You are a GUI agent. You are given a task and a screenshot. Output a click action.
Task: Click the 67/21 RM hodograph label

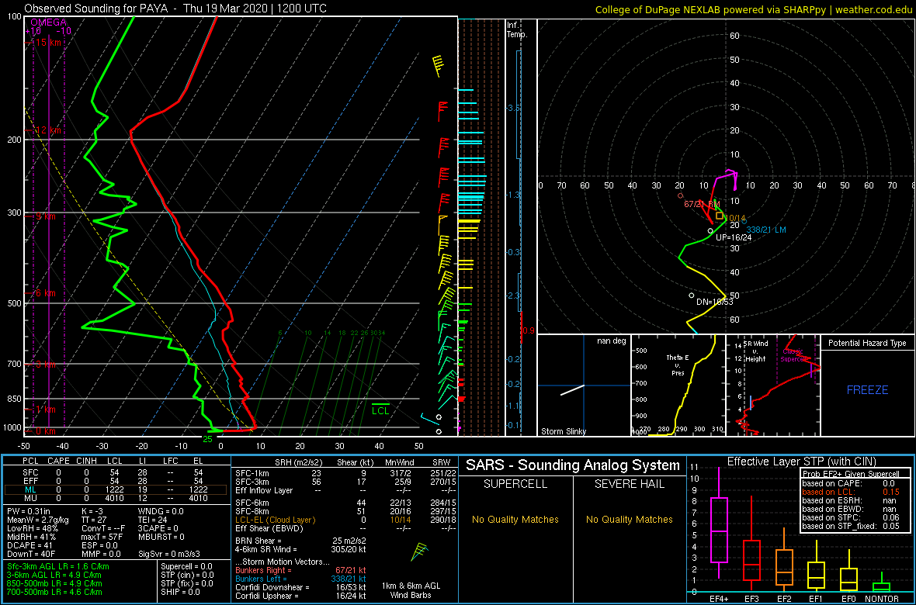click(702, 205)
